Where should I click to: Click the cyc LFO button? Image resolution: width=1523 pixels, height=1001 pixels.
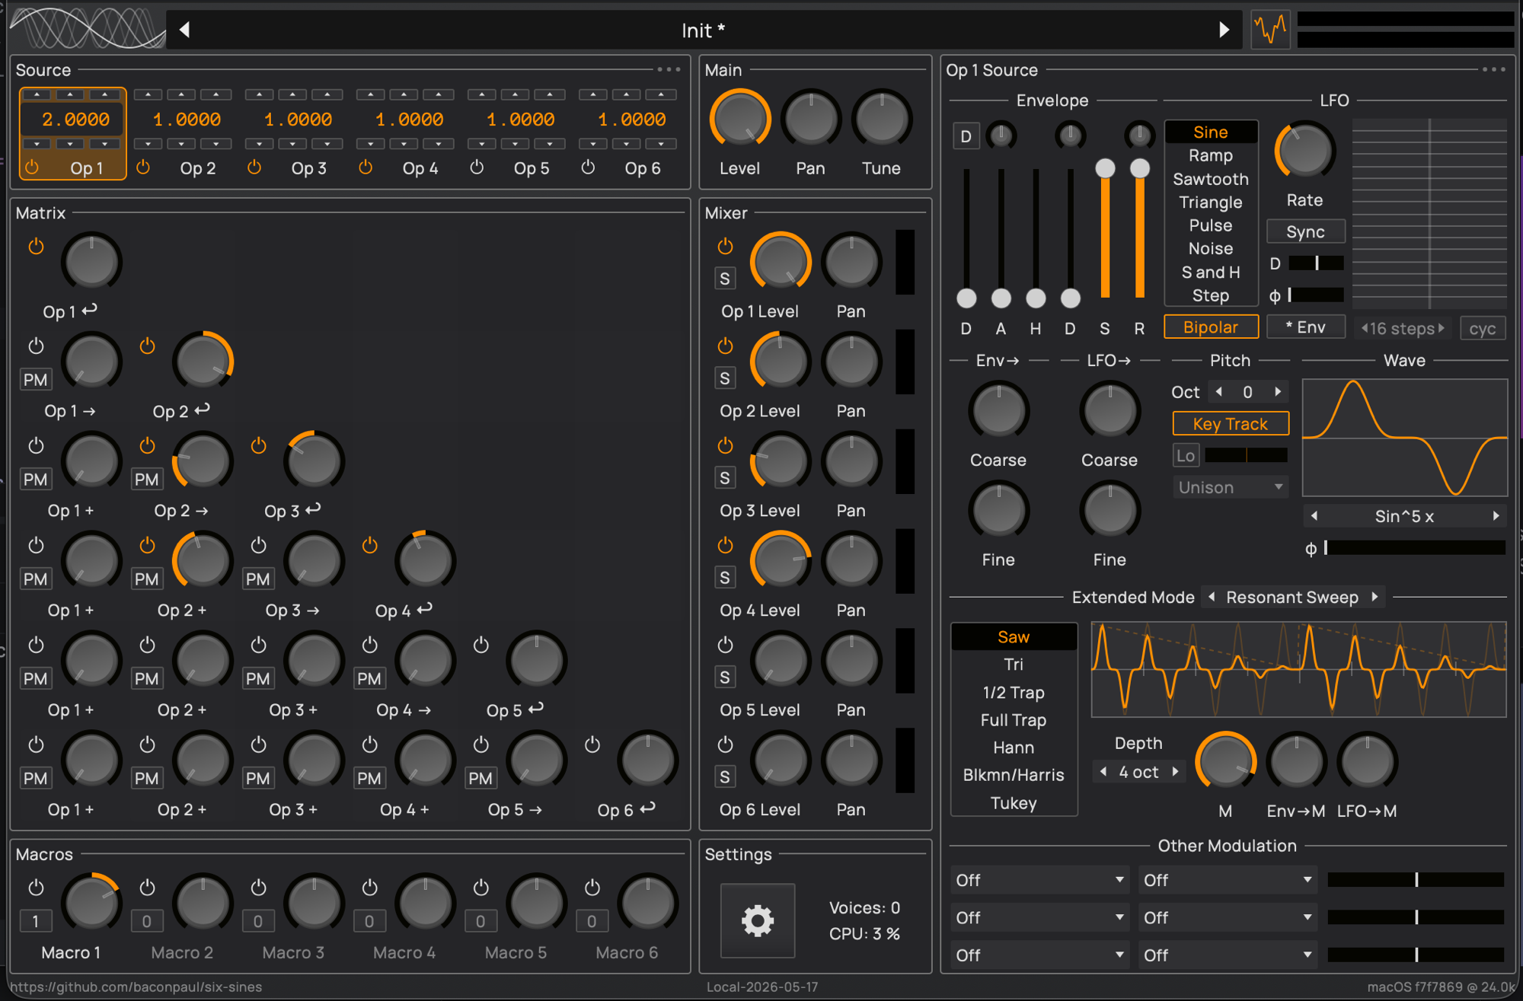(x=1483, y=328)
